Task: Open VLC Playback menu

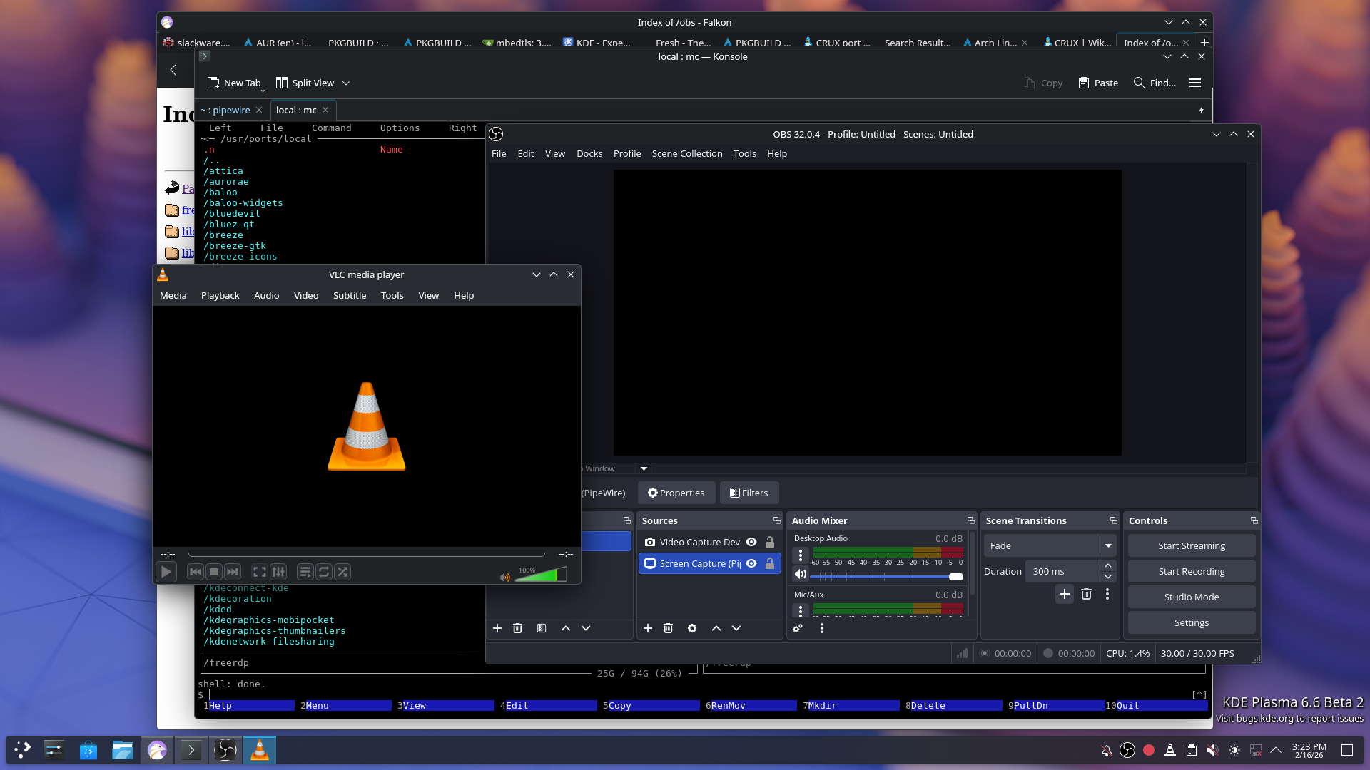Action: [220, 295]
